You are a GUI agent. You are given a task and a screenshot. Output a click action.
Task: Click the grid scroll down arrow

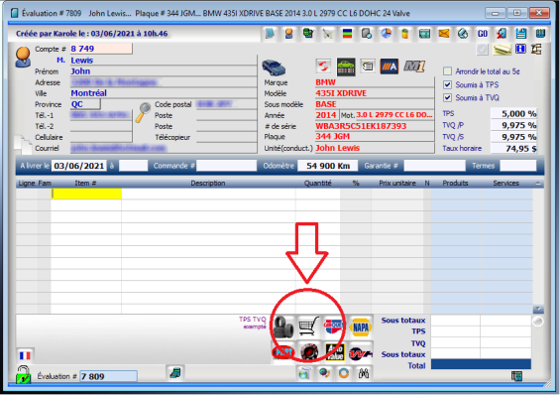coord(538,310)
